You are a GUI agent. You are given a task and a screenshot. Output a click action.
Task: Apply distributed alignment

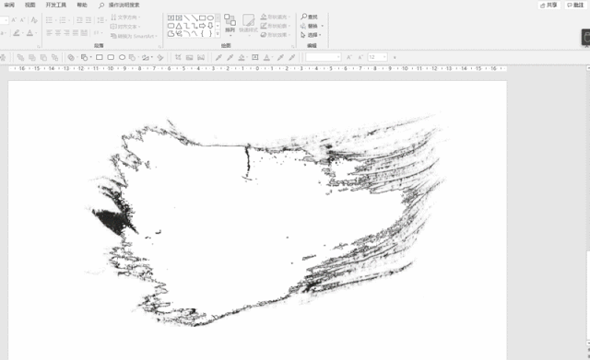pos(84,33)
